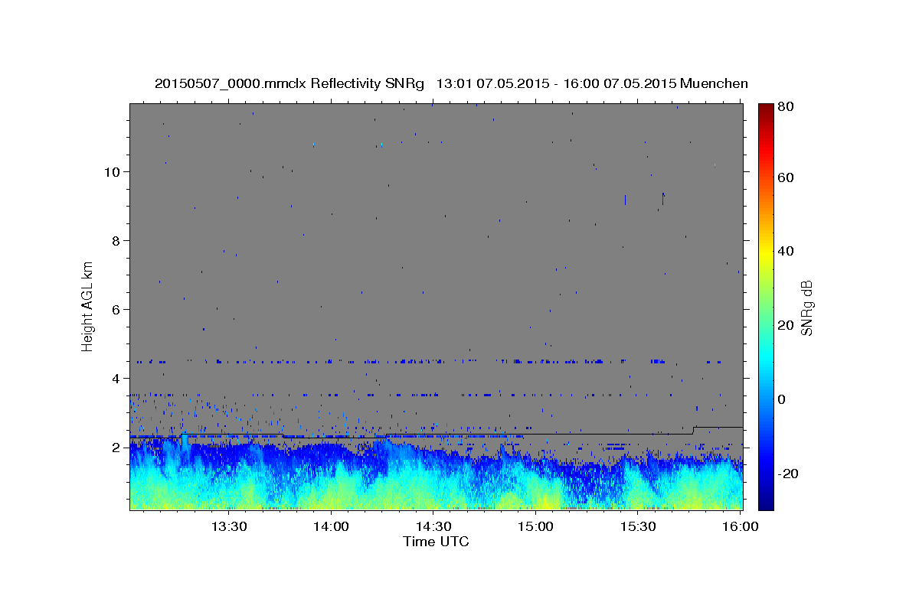Image resolution: width=919 pixels, height=612 pixels.
Task: Click the height tick label 4
Action: 116,379
